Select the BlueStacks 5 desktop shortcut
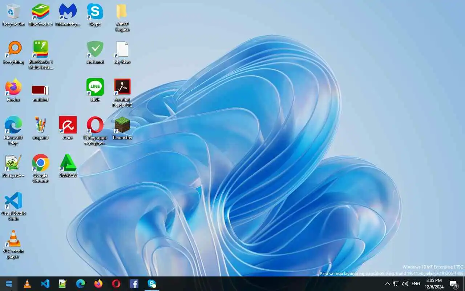The image size is (465, 291). [x=40, y=15]
